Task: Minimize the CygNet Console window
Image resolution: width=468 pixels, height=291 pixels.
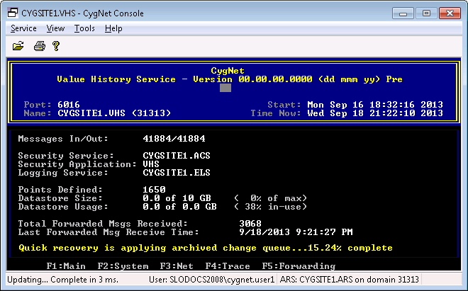Action: click(x=403, y=13)
